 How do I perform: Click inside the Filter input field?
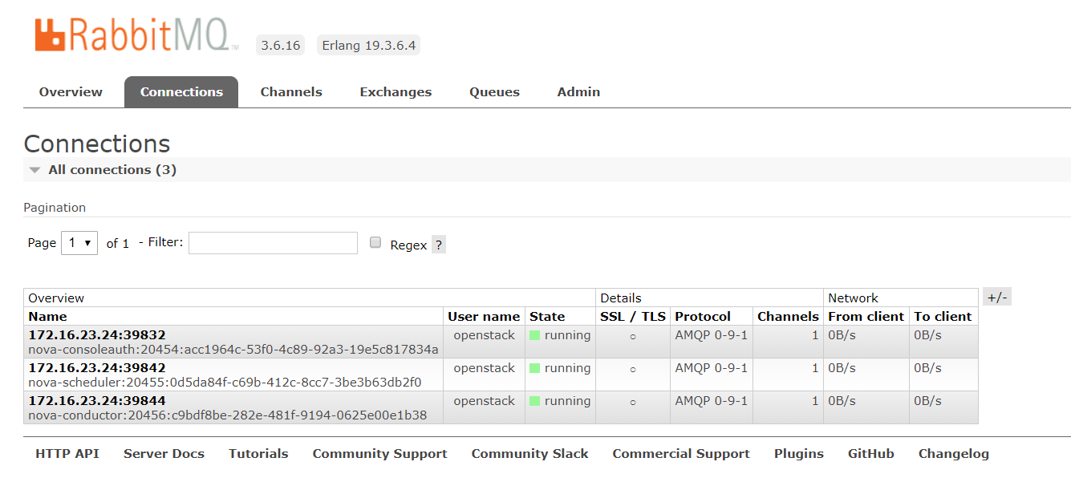pyautogui.click(x=273, y=242)
